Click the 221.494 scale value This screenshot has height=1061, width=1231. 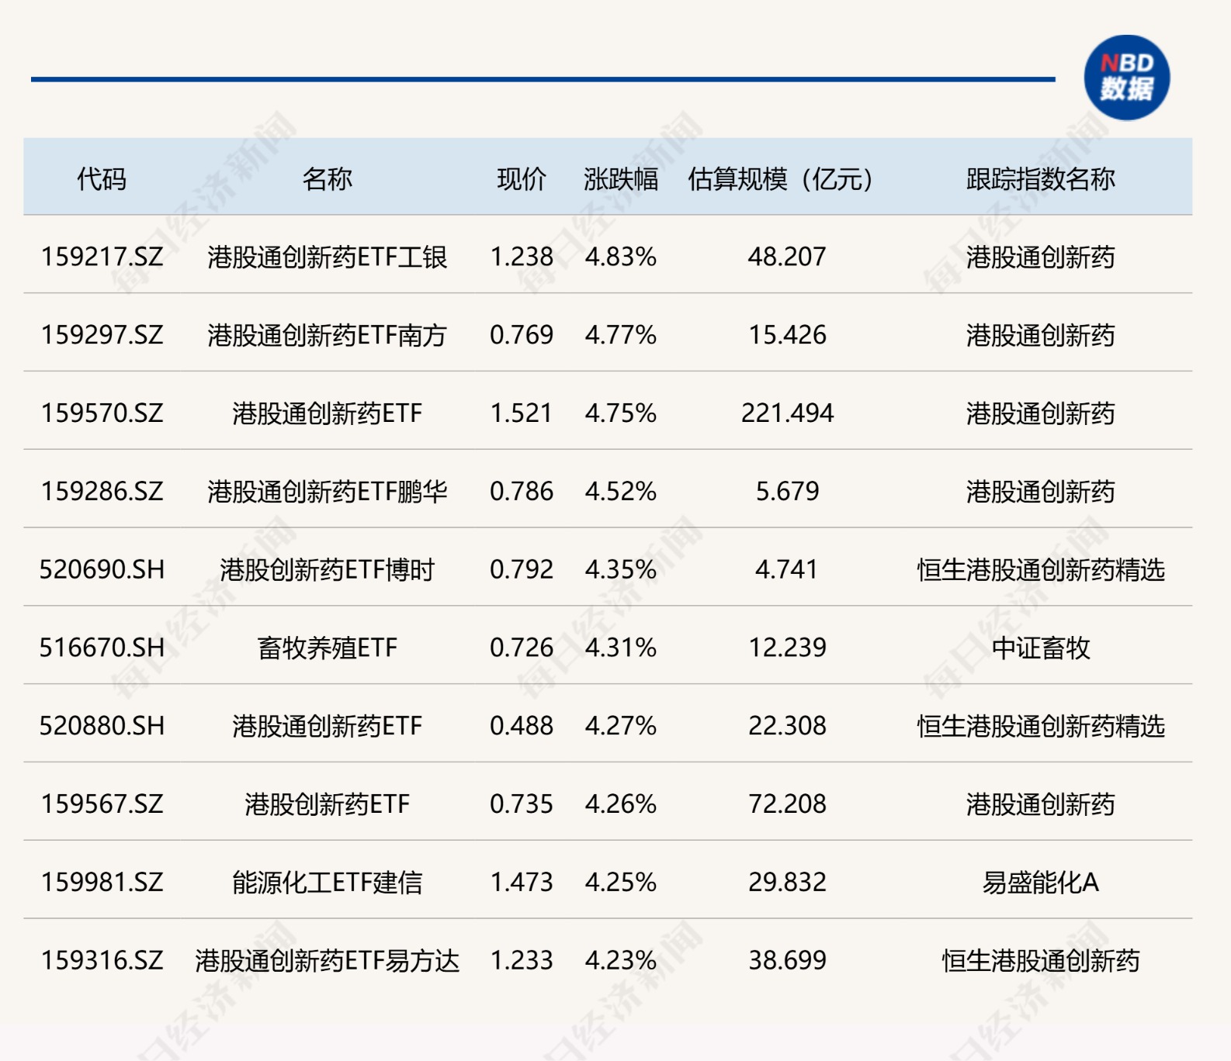(787, 413)
